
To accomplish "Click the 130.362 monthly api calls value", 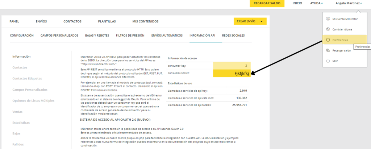I will point(242,98).
